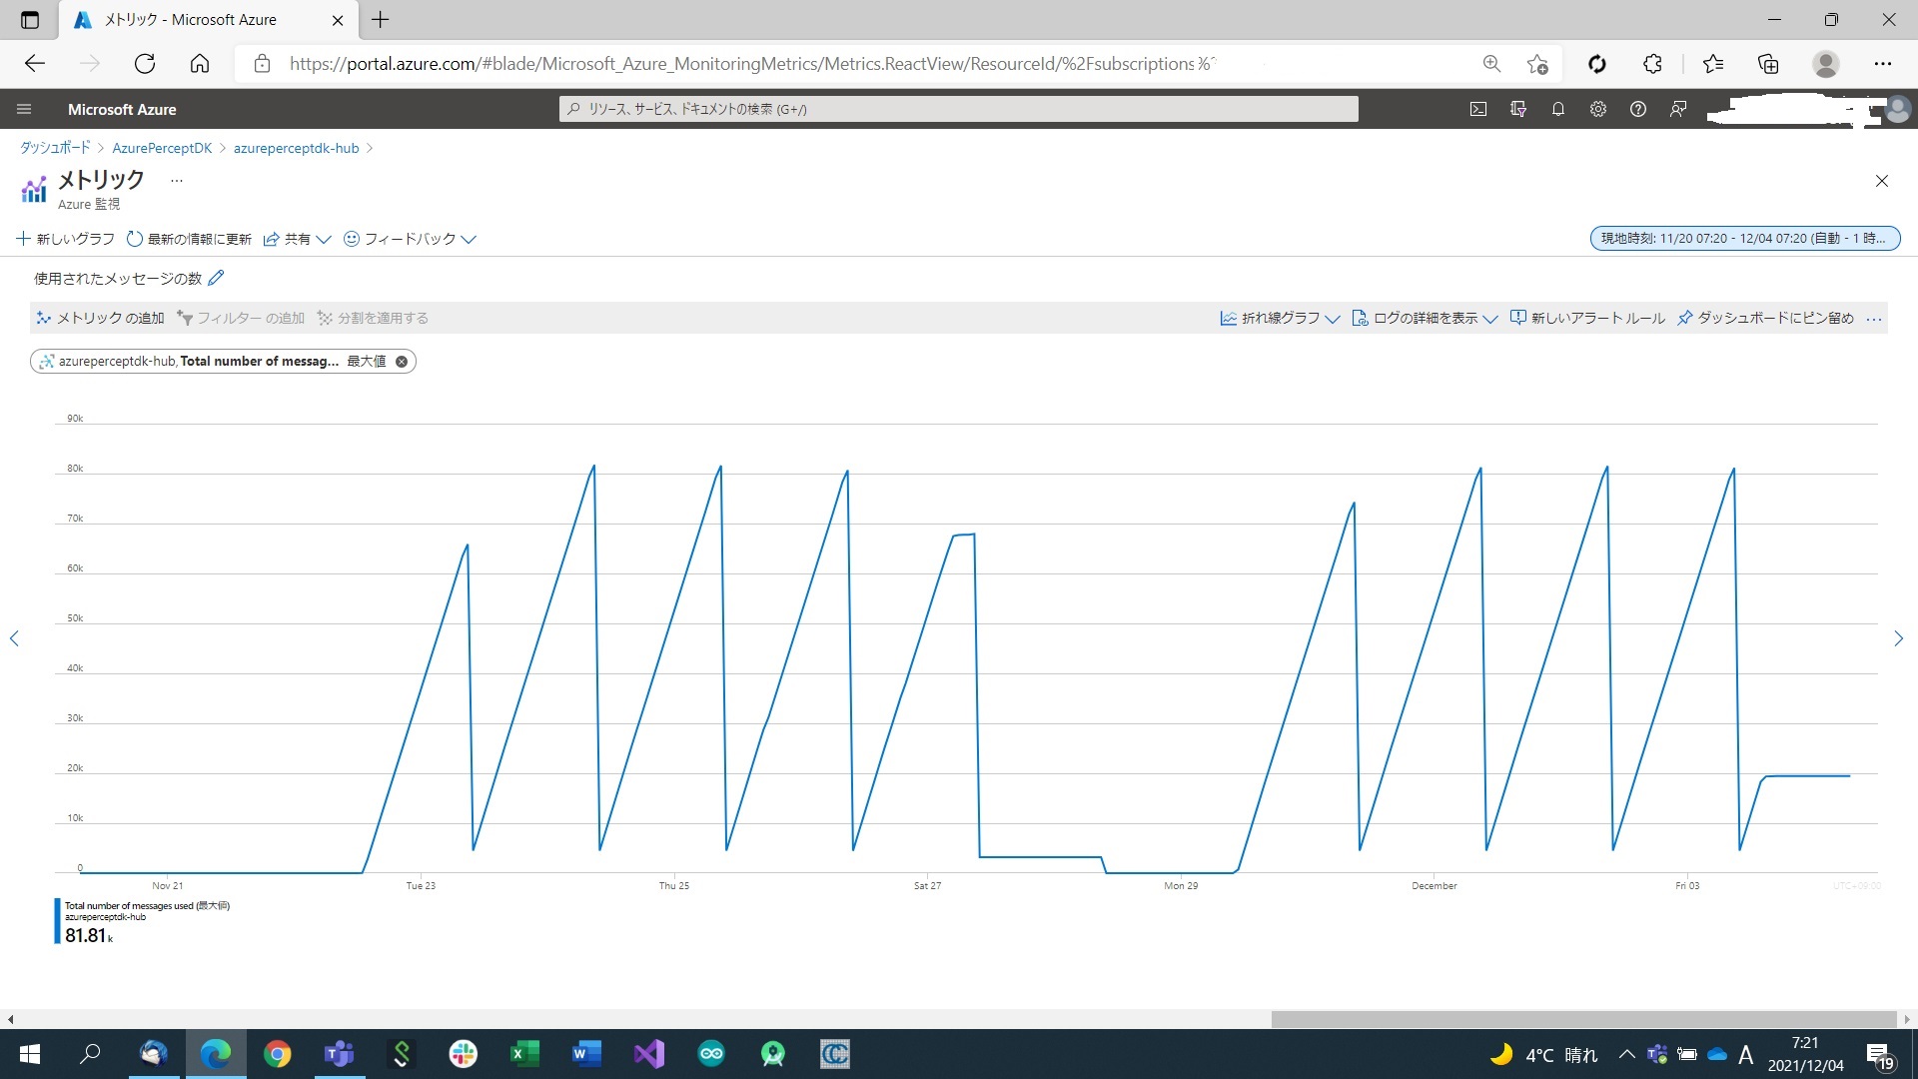This screenshot has height=1079, width=1918.
Task: Open the time range picker showing 11/20 - 12/04
Action: pyautogui.click(x=1744, y=238)
